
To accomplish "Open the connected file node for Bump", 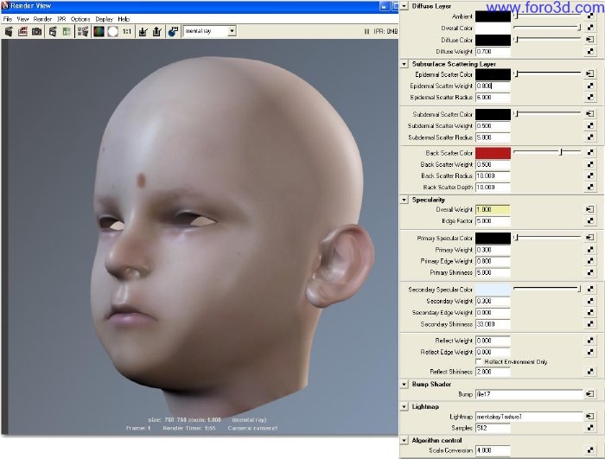I will [x=590, y=394].
